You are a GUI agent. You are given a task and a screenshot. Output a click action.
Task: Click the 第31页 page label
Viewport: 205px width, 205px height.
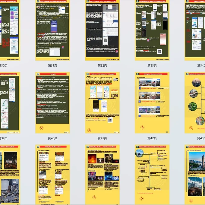[52, 65]
